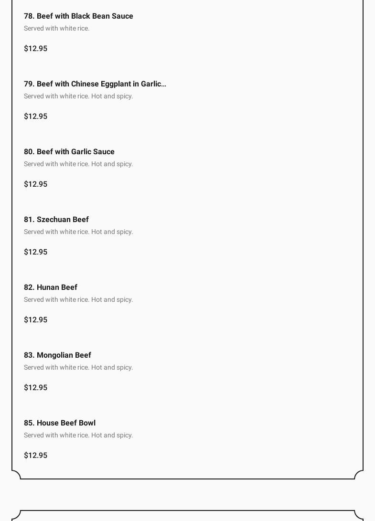
Task: Pick 83. Mongolian Beef from menu
Action: coord(57,355)
